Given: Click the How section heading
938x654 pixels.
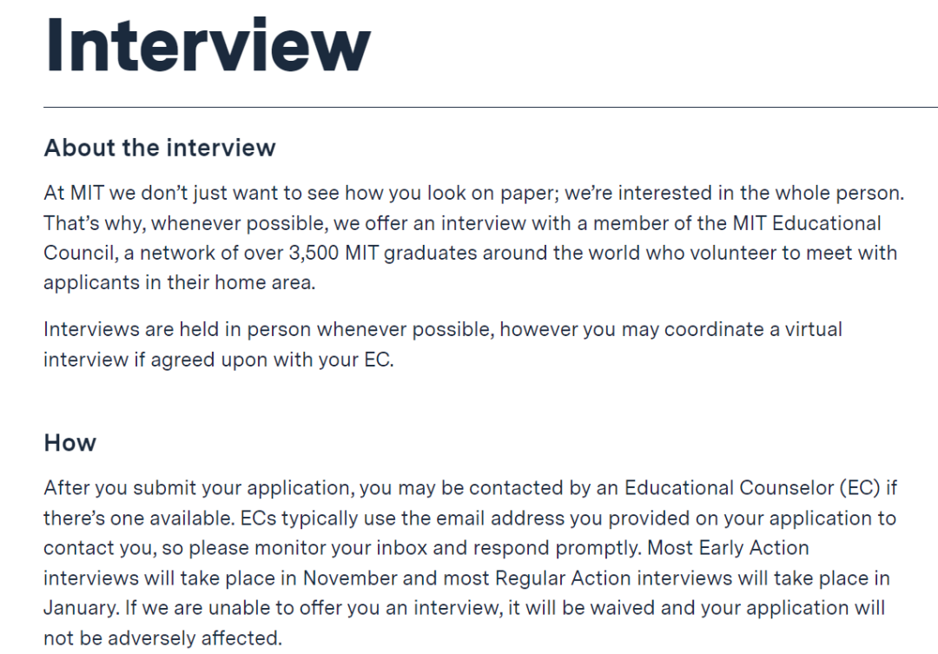Looking at the screenshot, I should [x=70, y=443].
